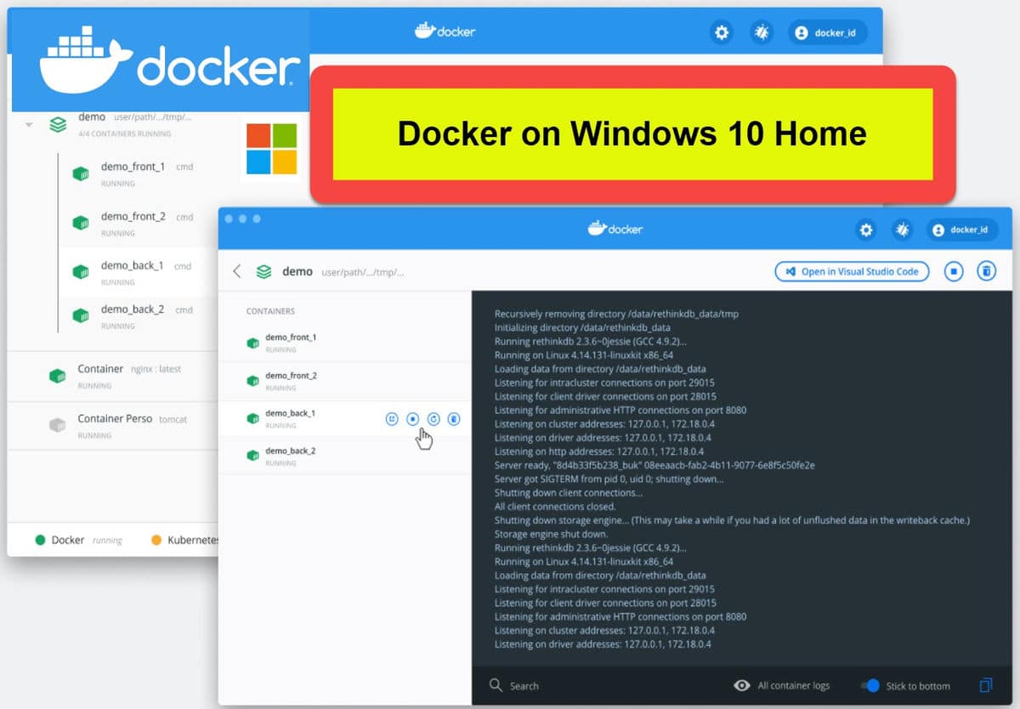The image size is (1020, 709).
Task: Select the Container nginx : latest row
Action: click(113, 376)
